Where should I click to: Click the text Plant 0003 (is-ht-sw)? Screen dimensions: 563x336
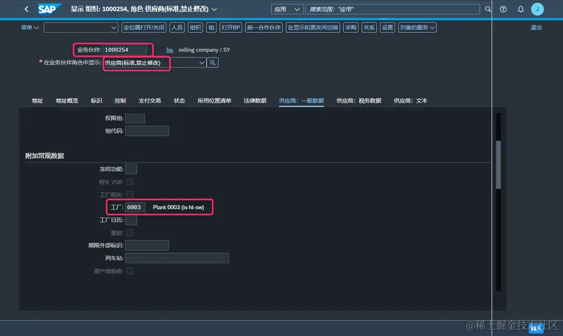[x=178, y=207]
